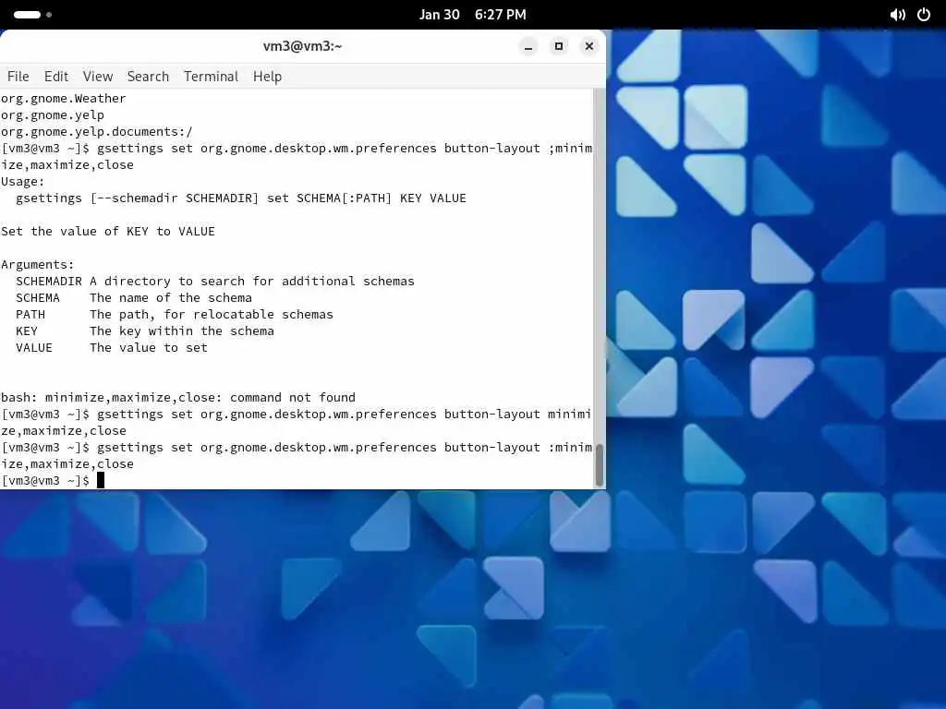
Task: Click the terminal cursor at the last prompt
Action: 101,480
